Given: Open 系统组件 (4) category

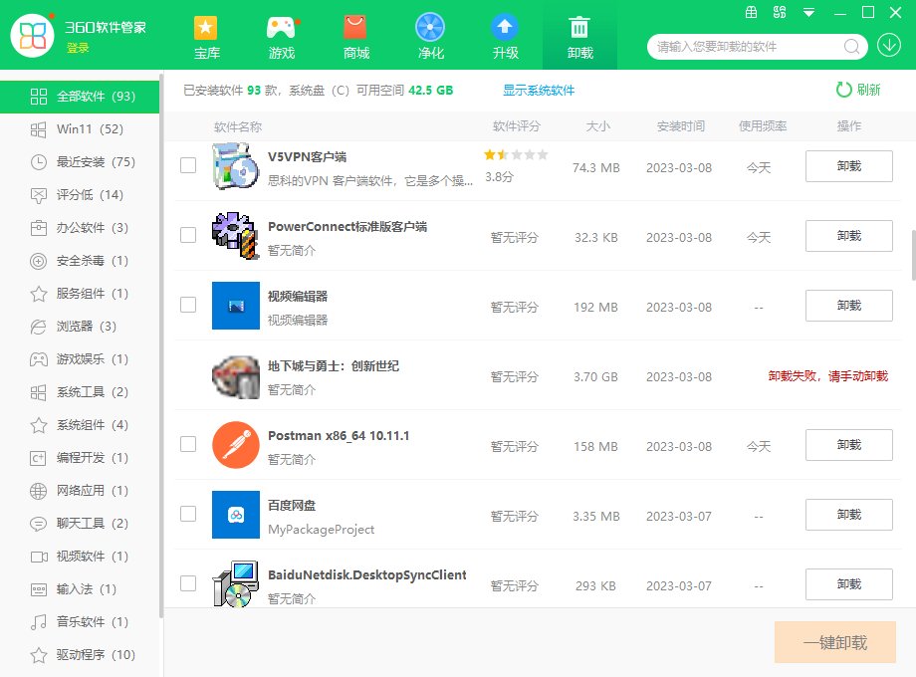Looking at the screenshot, I should (80, 425).
